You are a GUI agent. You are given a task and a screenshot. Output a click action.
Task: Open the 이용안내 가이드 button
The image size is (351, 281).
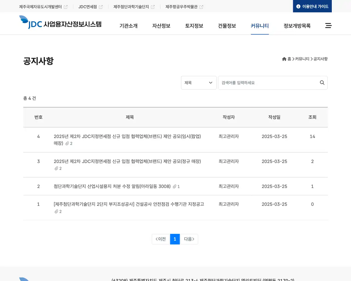pyautogui.click(x=312, y=6)
